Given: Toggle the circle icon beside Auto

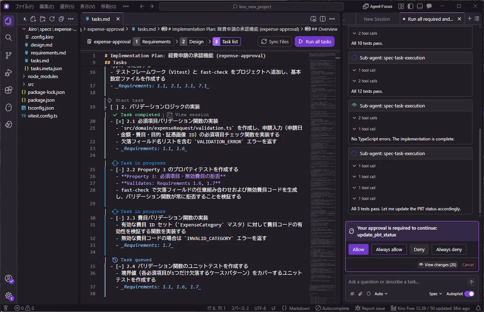Looking at the screenshot, I should [369, 294].
